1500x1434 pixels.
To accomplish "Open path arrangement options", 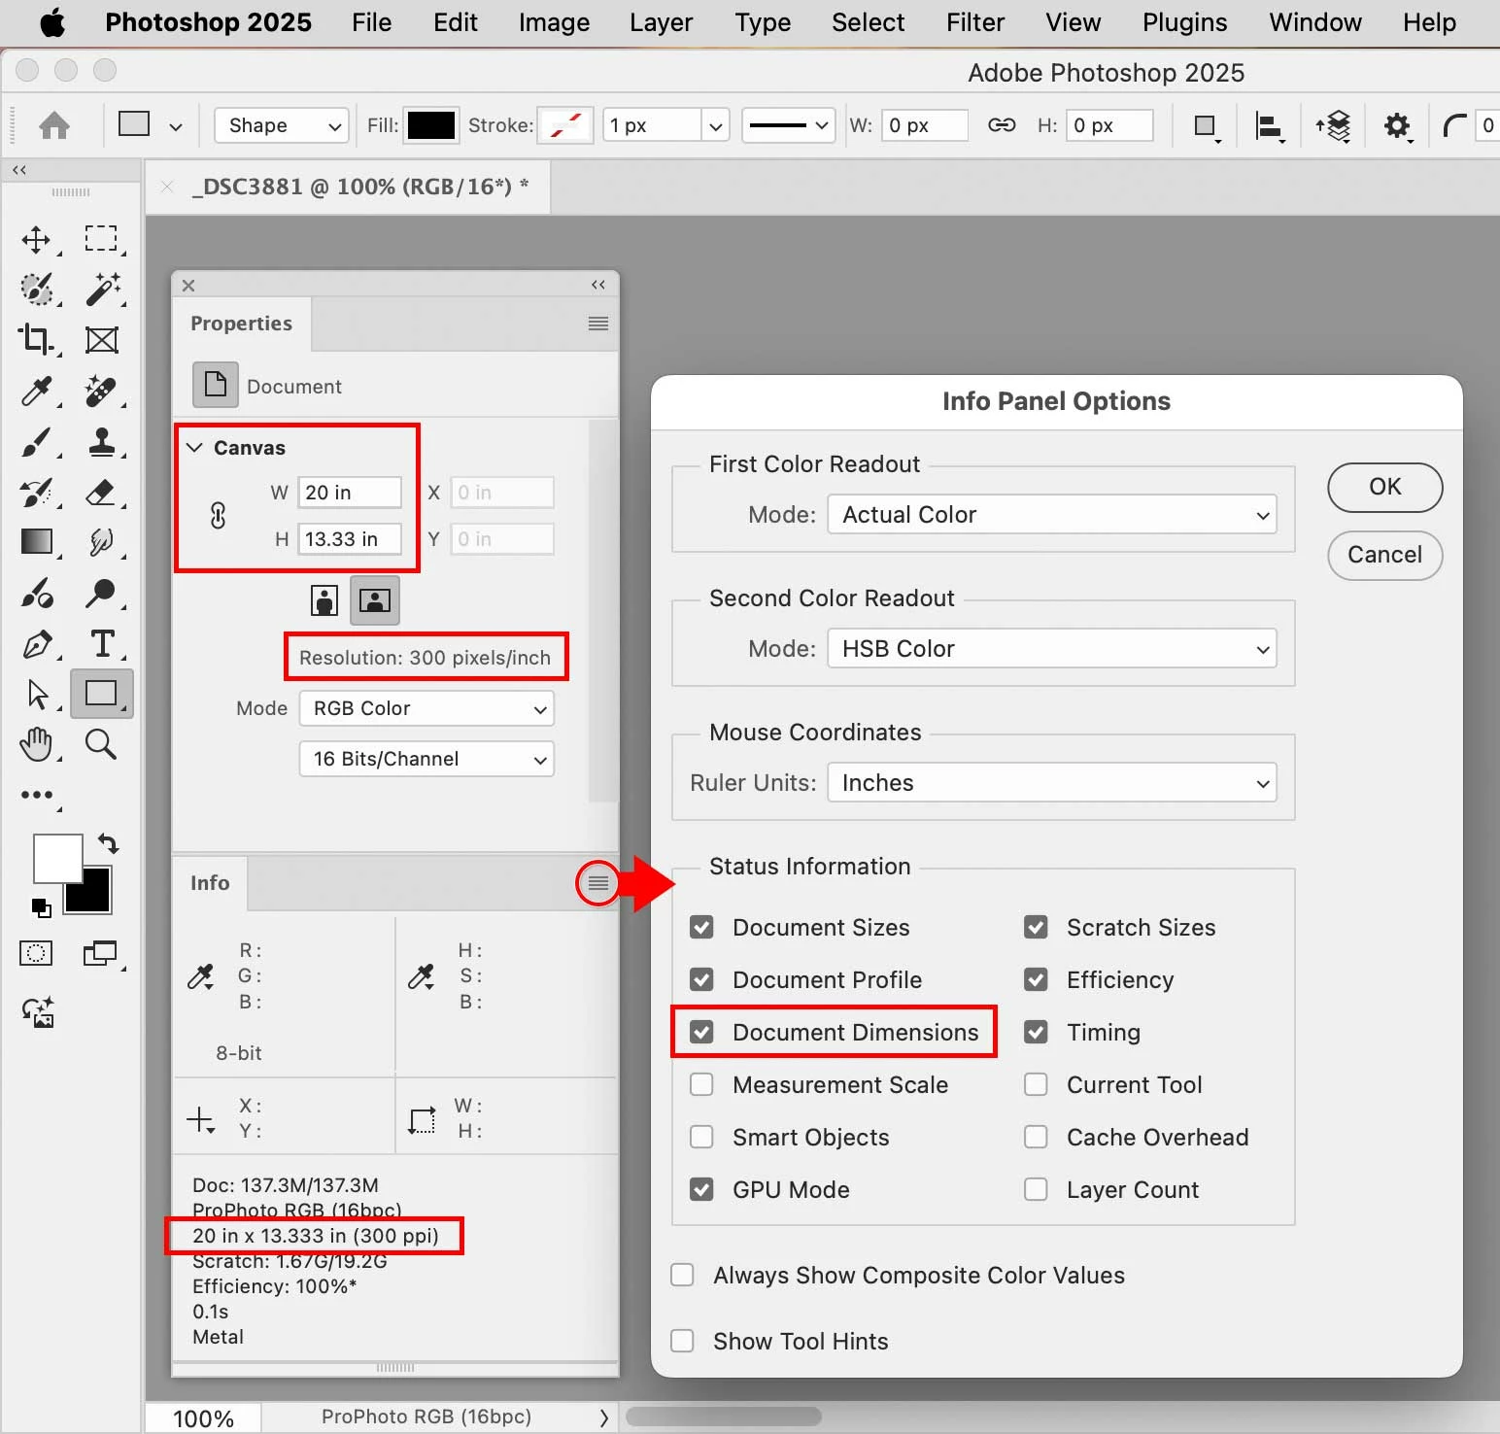I will point(1334,126).
